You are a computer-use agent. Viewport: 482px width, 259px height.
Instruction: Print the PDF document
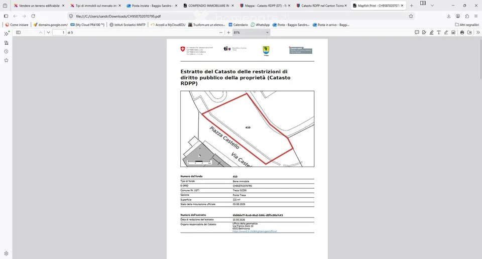462,32
